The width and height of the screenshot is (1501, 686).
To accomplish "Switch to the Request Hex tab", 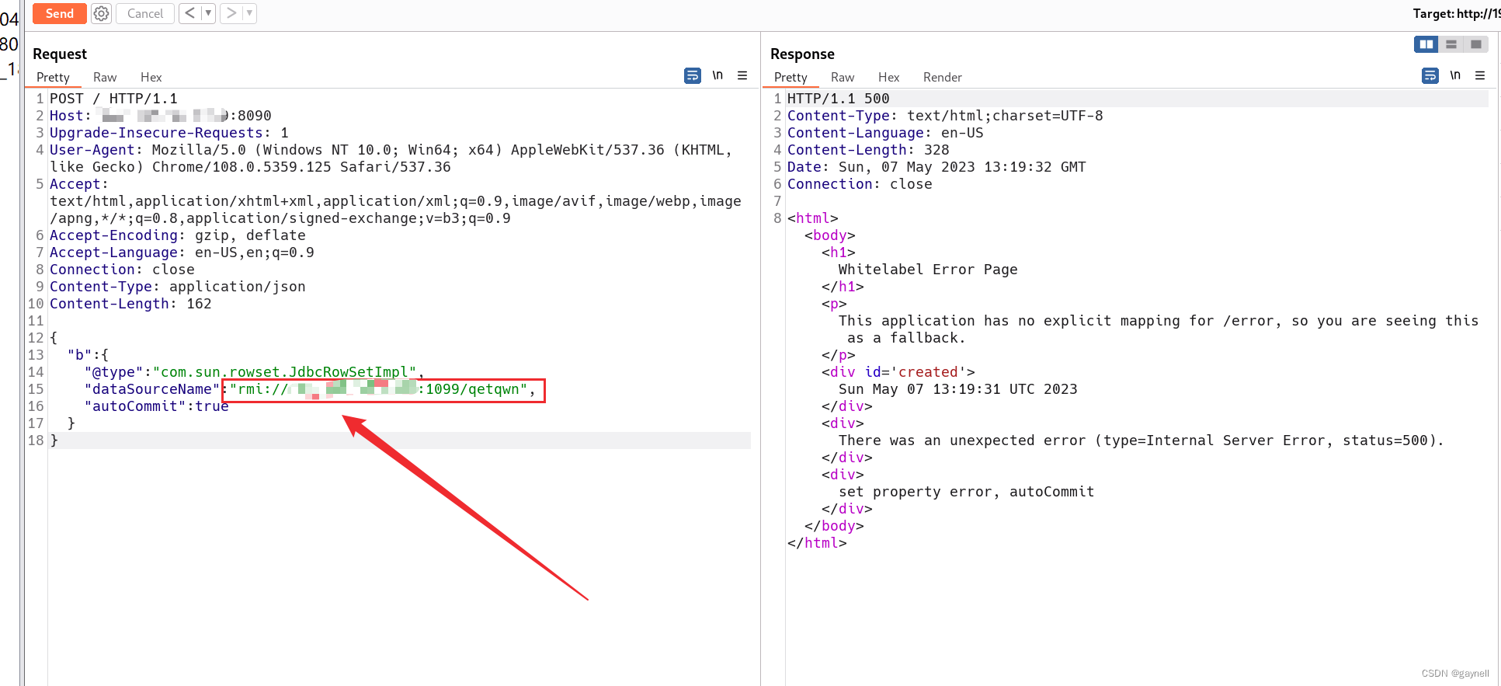I will 151,77.
